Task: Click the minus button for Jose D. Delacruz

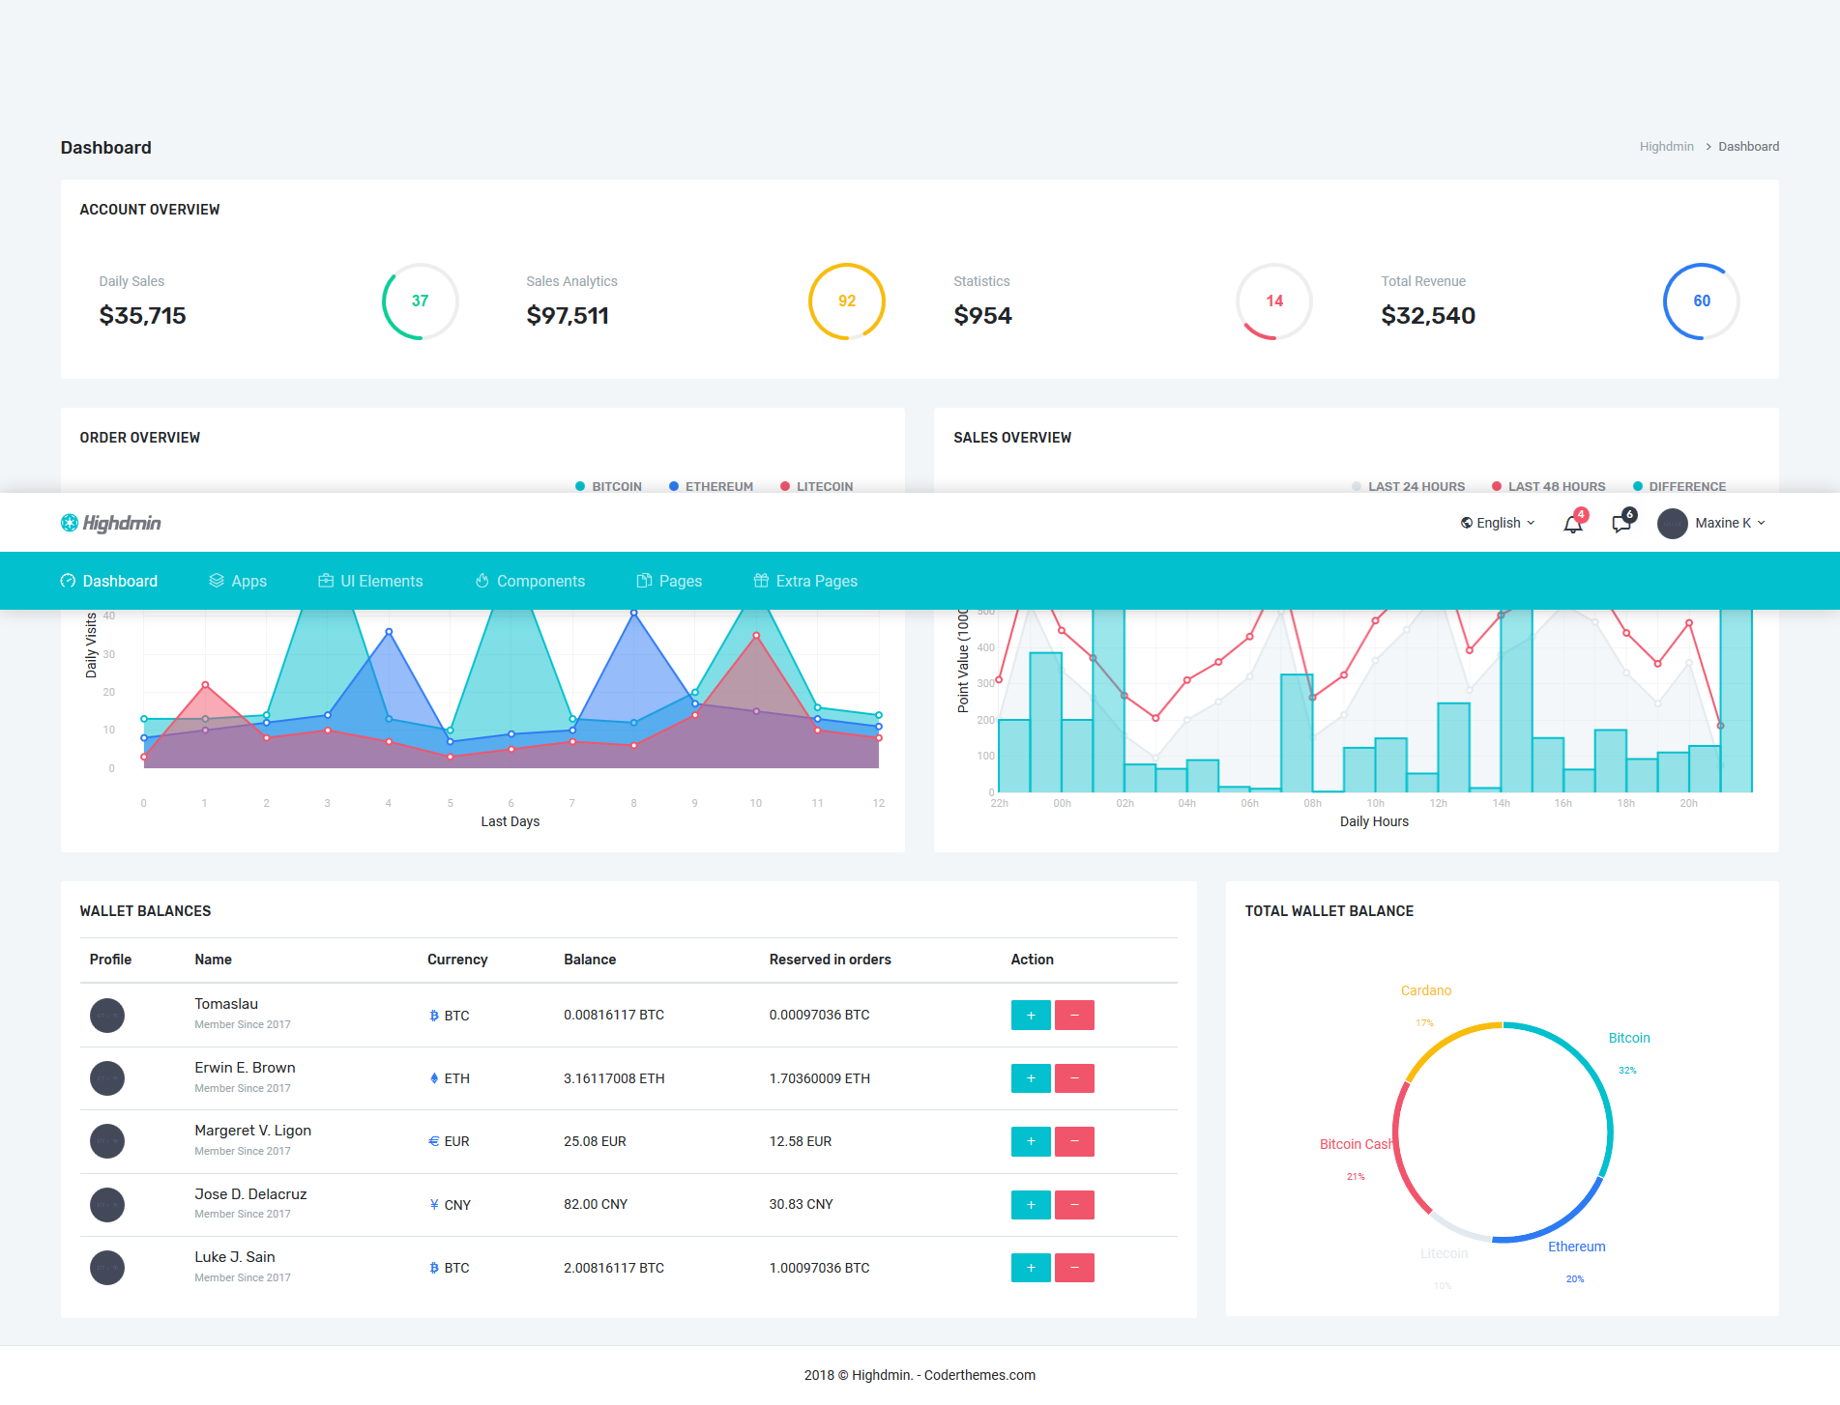Action: (1074, 1205)
